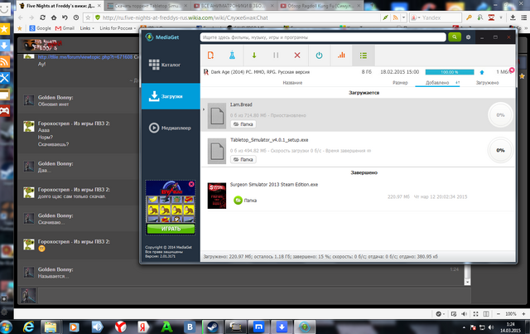The height and width of the screenshot is (334, 530).
Task: Sort downloads by Загружено column
Action: [487, 83]
